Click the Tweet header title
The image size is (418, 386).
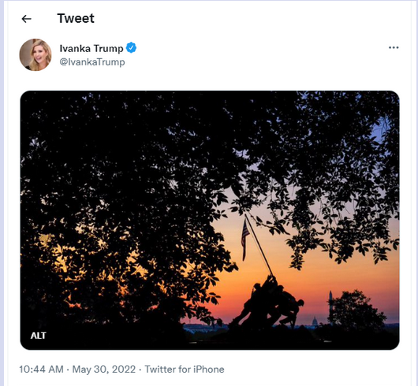pos(76,19)
